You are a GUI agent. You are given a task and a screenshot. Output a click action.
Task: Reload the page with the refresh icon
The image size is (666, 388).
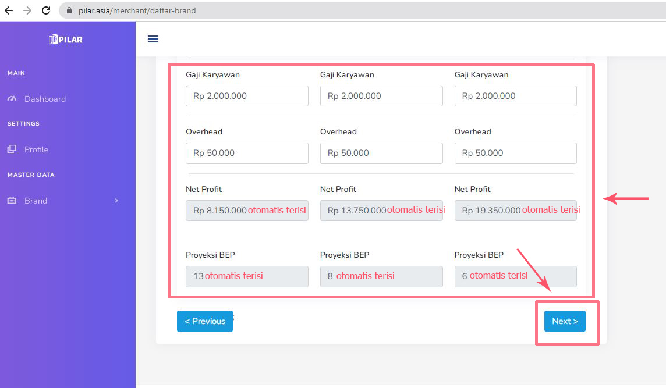point(47,10)
